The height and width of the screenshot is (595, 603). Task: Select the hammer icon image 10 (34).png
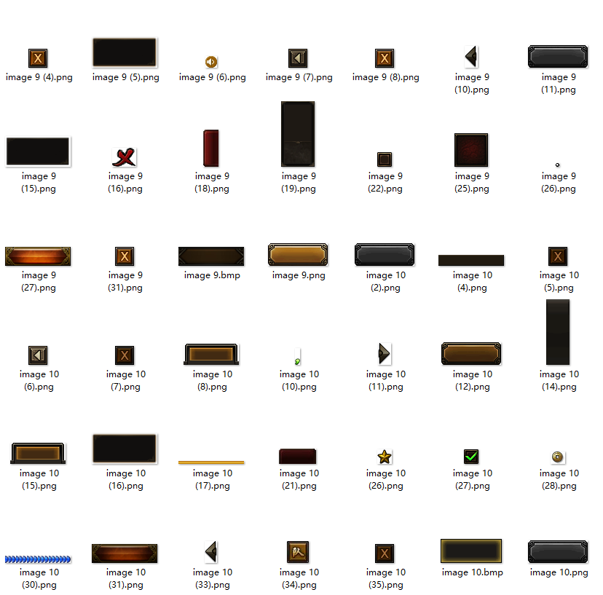298,551
